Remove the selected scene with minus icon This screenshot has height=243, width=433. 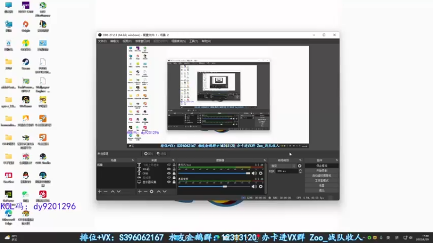[106, 192]
